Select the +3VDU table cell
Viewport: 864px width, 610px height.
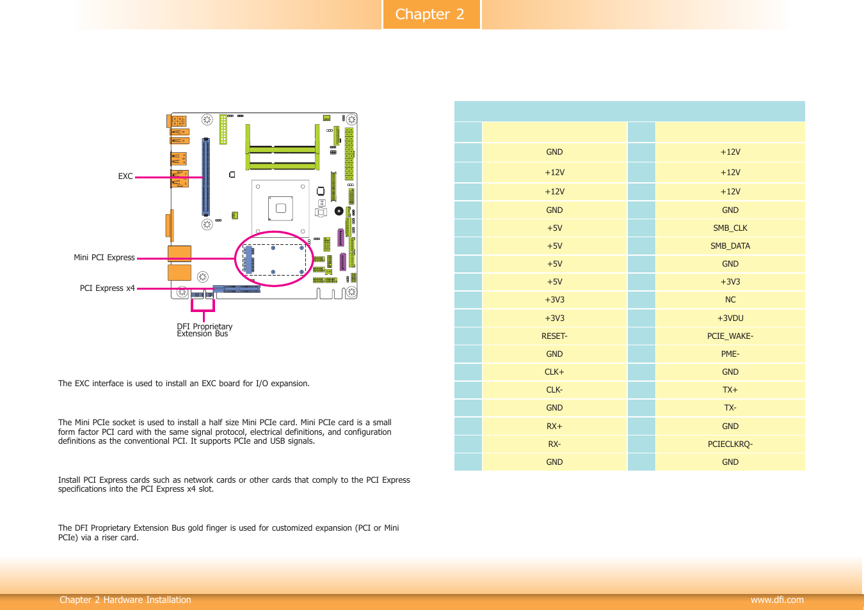point(730,318)
